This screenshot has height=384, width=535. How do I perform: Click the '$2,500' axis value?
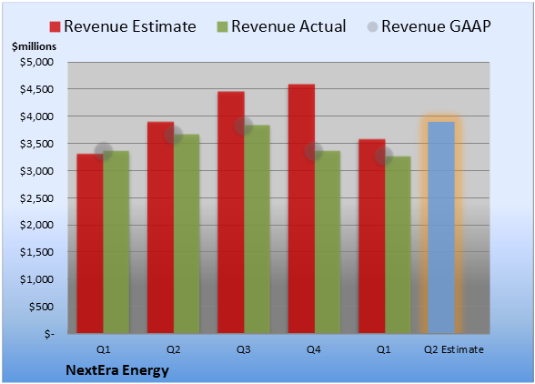(x=36, y=198)
